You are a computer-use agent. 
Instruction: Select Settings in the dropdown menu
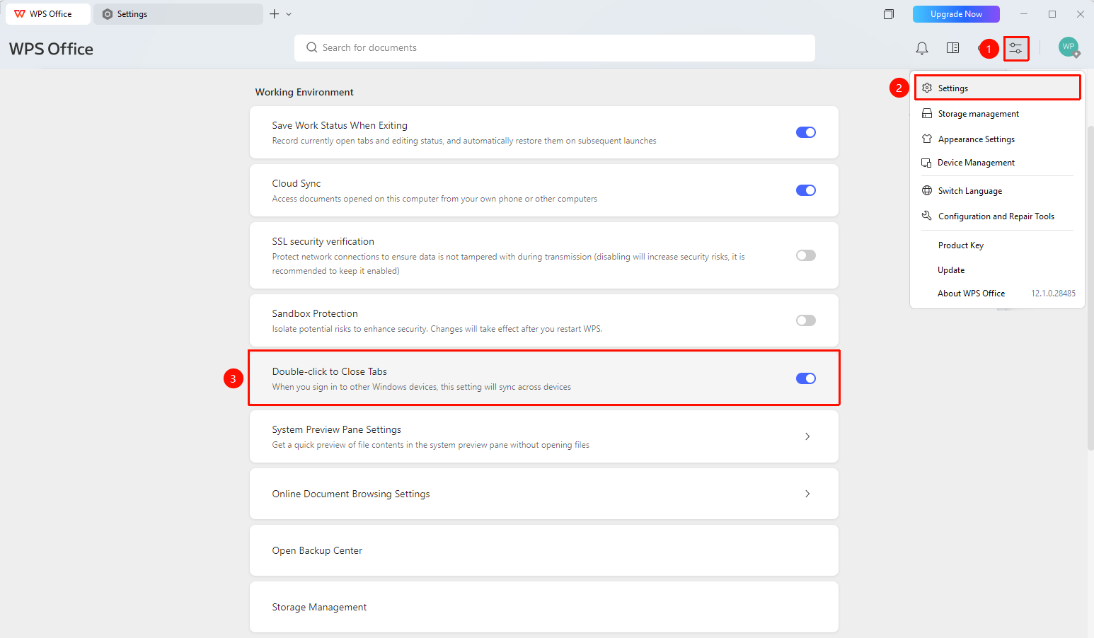click(x=998, y=88)
